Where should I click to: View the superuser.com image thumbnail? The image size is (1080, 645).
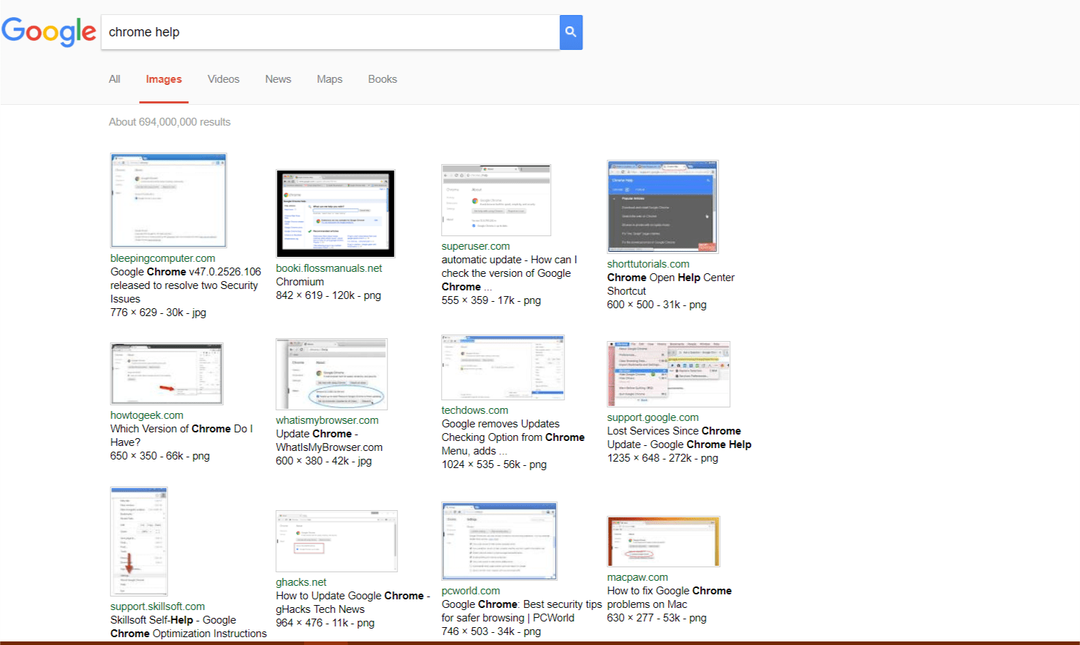click(496, 200)
